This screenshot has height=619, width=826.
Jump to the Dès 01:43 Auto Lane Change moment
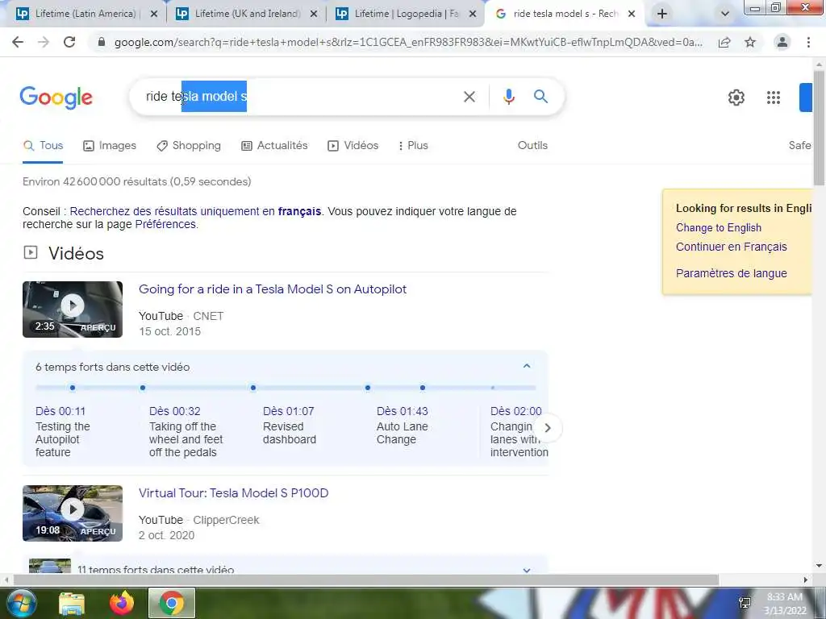click(x=403, y=411)
